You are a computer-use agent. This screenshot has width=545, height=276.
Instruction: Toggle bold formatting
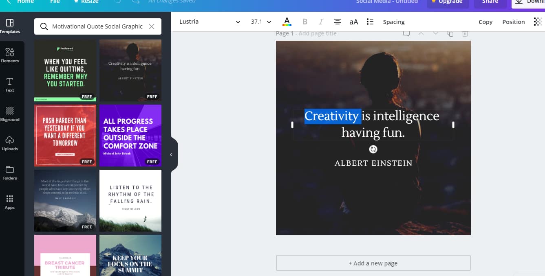(305, 22)
